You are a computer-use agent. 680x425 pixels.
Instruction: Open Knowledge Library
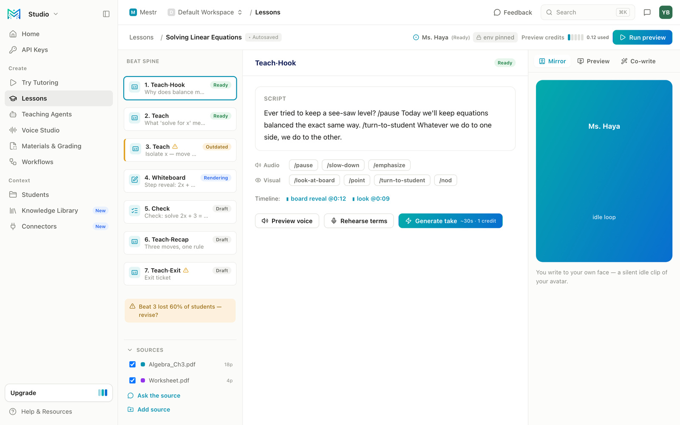pos(59,210)
